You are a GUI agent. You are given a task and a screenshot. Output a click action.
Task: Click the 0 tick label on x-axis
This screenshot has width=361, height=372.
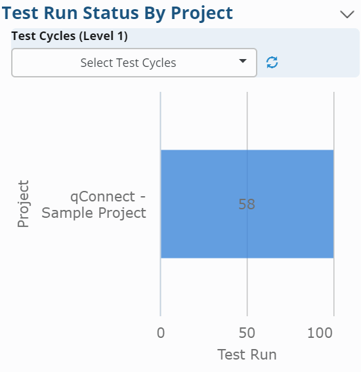click(x=161, y=333)
